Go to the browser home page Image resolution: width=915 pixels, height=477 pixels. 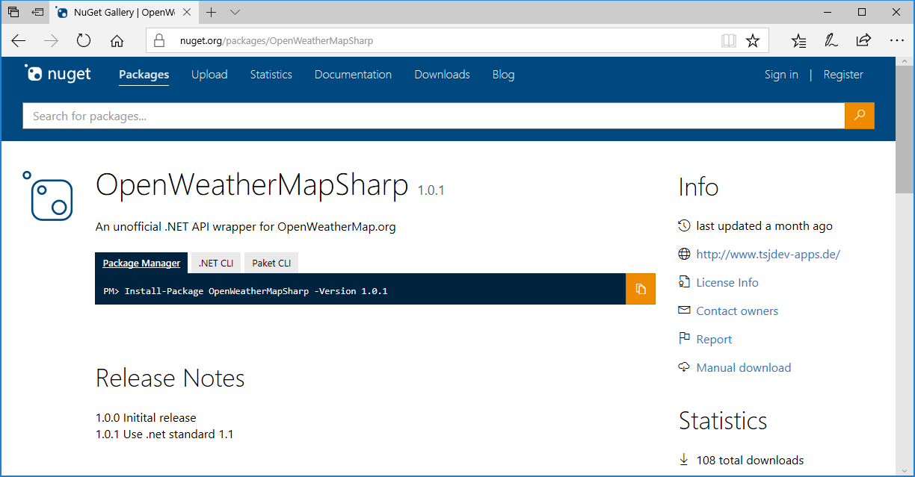117,41
